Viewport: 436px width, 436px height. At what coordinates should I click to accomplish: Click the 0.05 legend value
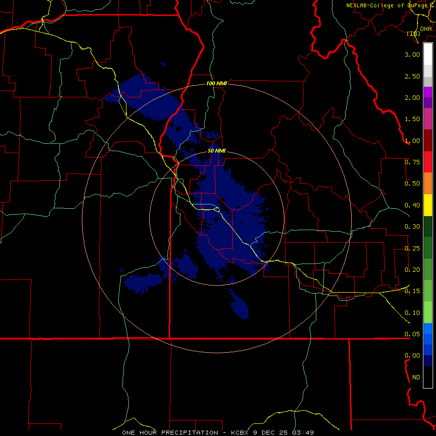(x=412, y=334)
